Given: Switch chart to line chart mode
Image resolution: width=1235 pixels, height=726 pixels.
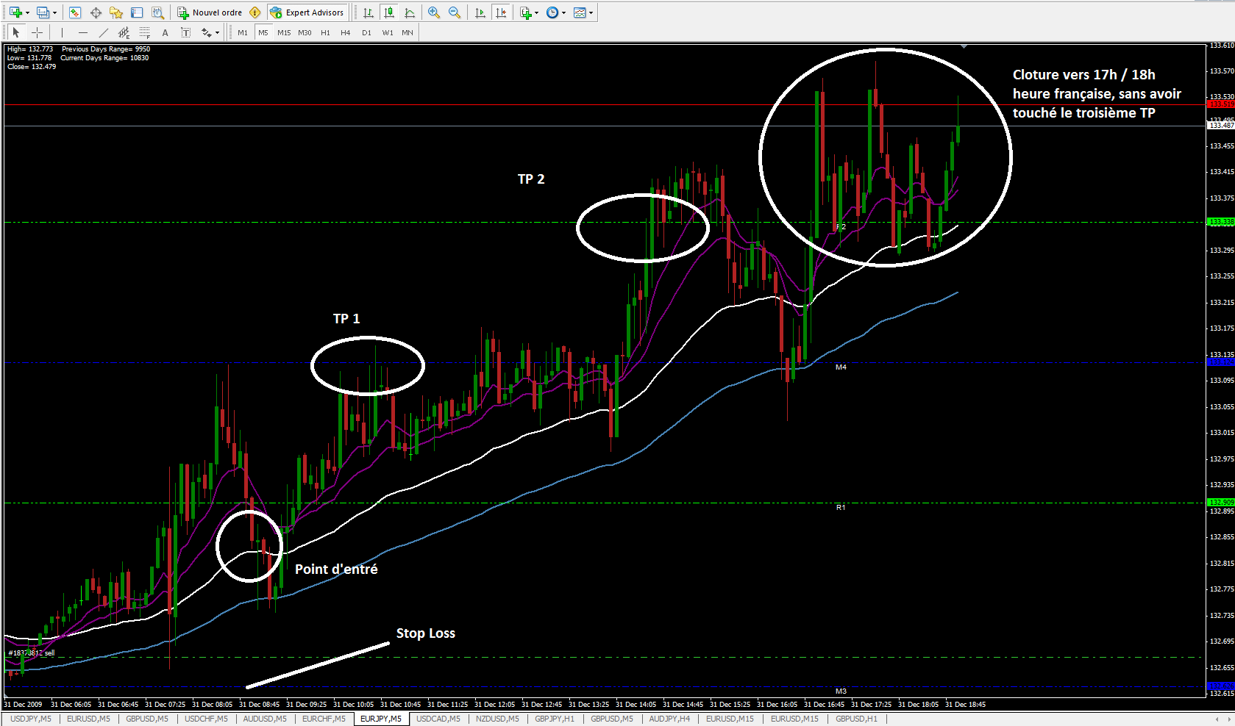Looking at the screenshot, I should point(410,12).
